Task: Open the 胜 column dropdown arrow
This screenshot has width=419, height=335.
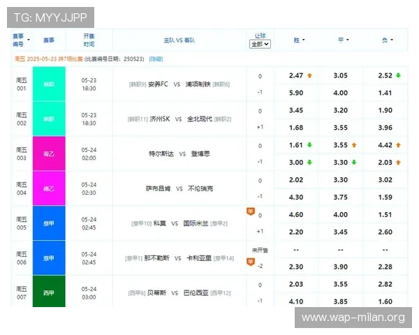Action: [303, 40]
